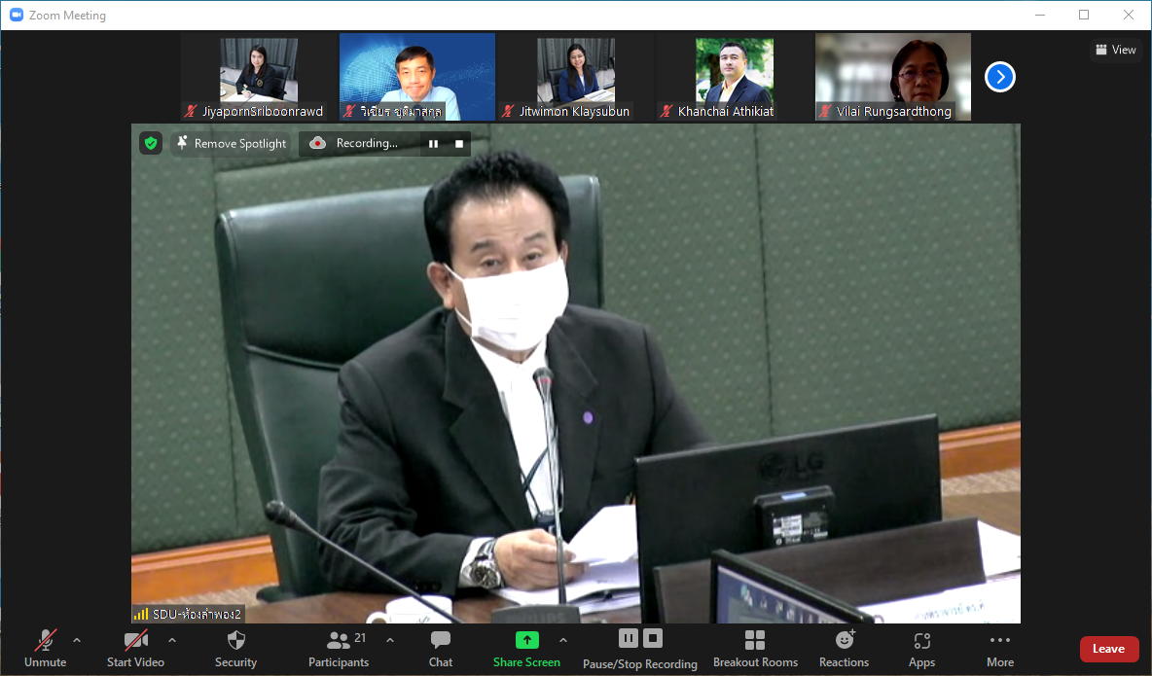Click the green Share Screen icon
Viewport: 1152px width, 676px height.
(526, 640)
